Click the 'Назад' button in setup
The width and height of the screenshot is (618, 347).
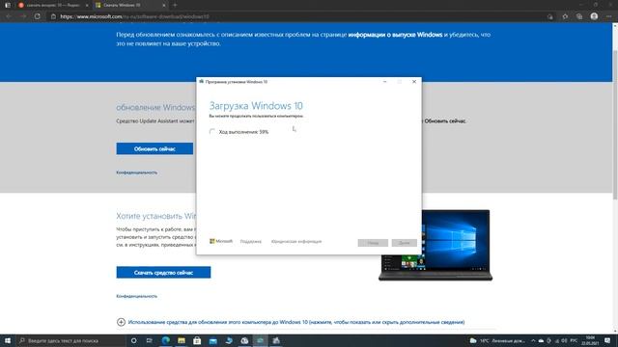point(373,243)
